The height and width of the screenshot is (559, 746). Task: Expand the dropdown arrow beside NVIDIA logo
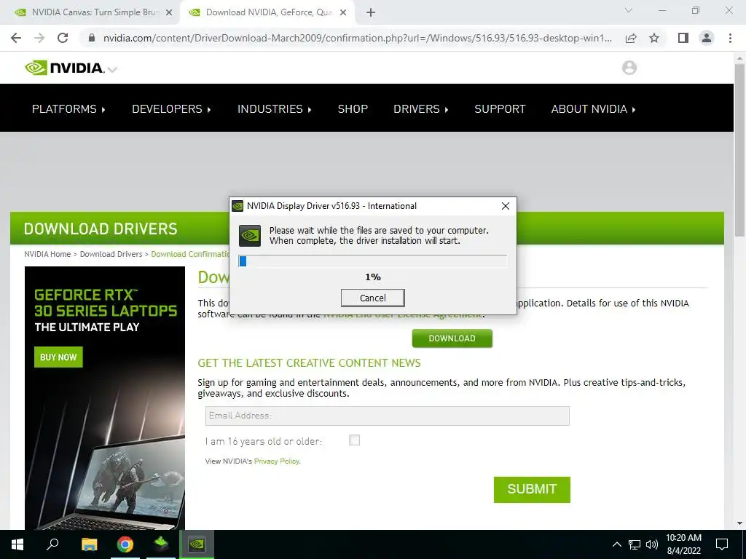(112, 70)
